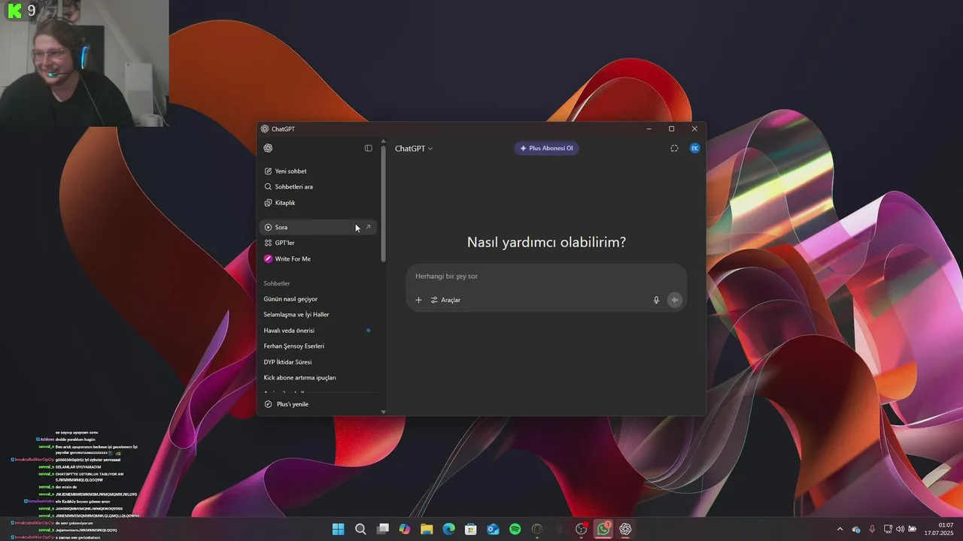Open File Explorer from the taskbar
The width and height of the screenshot is (963, 541).
click(x=427, y=529)
